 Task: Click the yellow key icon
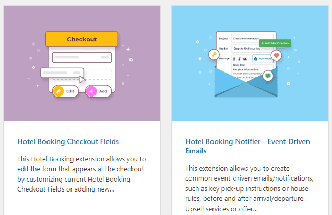[x=213, y=55]
